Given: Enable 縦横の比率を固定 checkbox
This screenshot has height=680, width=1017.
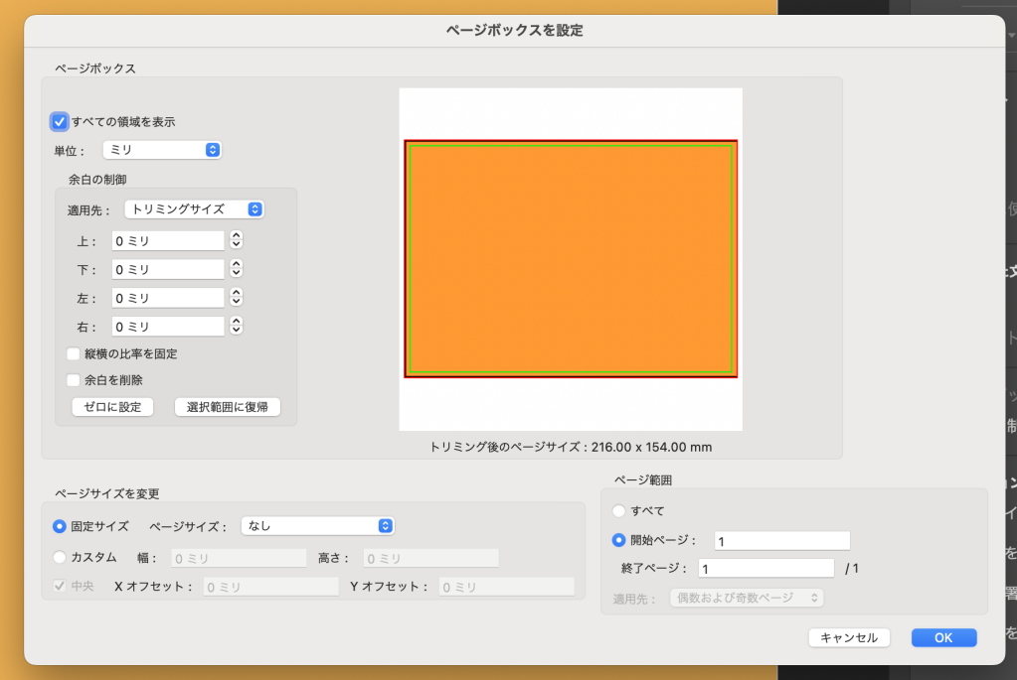Looking at the screenshot, I should [74, 353].
